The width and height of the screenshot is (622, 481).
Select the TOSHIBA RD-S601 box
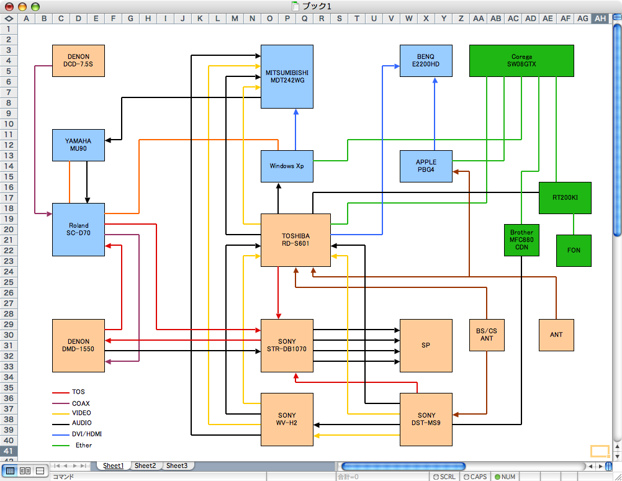click(x=295, y=240)
